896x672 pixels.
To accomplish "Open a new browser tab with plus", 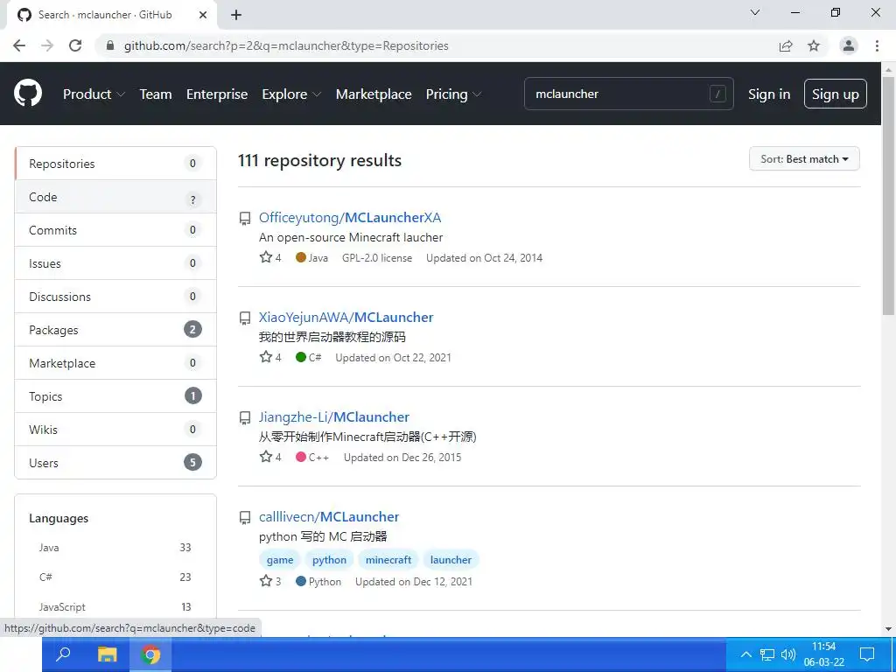I will pyautogui.click(x=236, y=16).
